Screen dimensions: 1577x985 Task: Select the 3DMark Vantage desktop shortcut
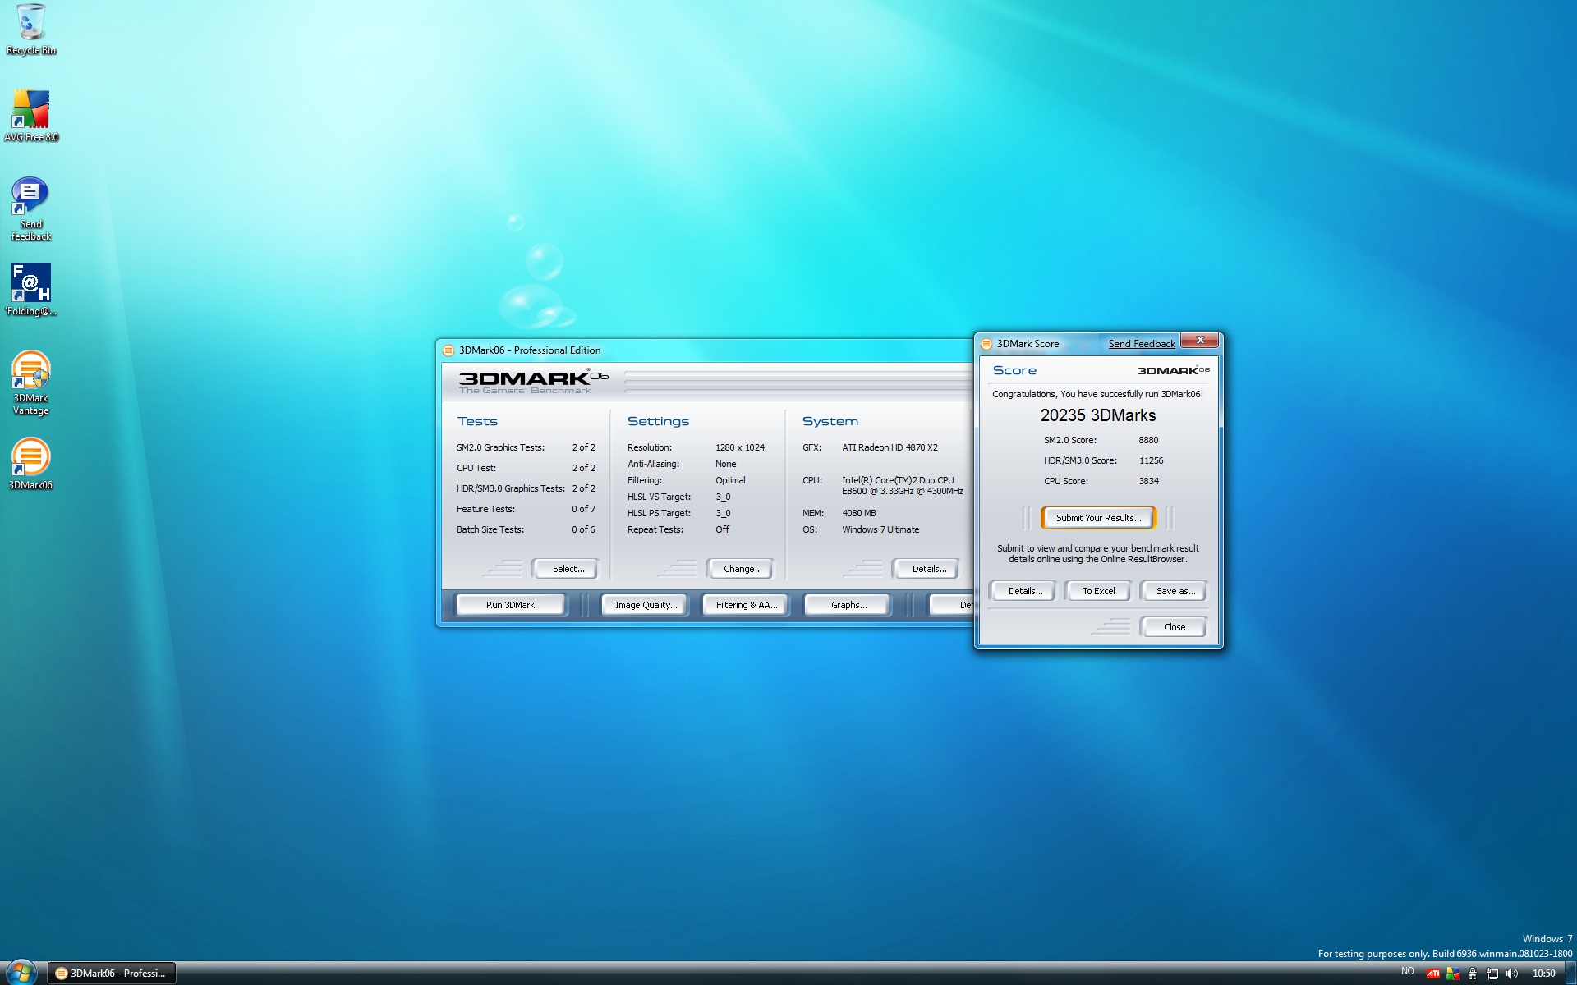tap(31, 383)
